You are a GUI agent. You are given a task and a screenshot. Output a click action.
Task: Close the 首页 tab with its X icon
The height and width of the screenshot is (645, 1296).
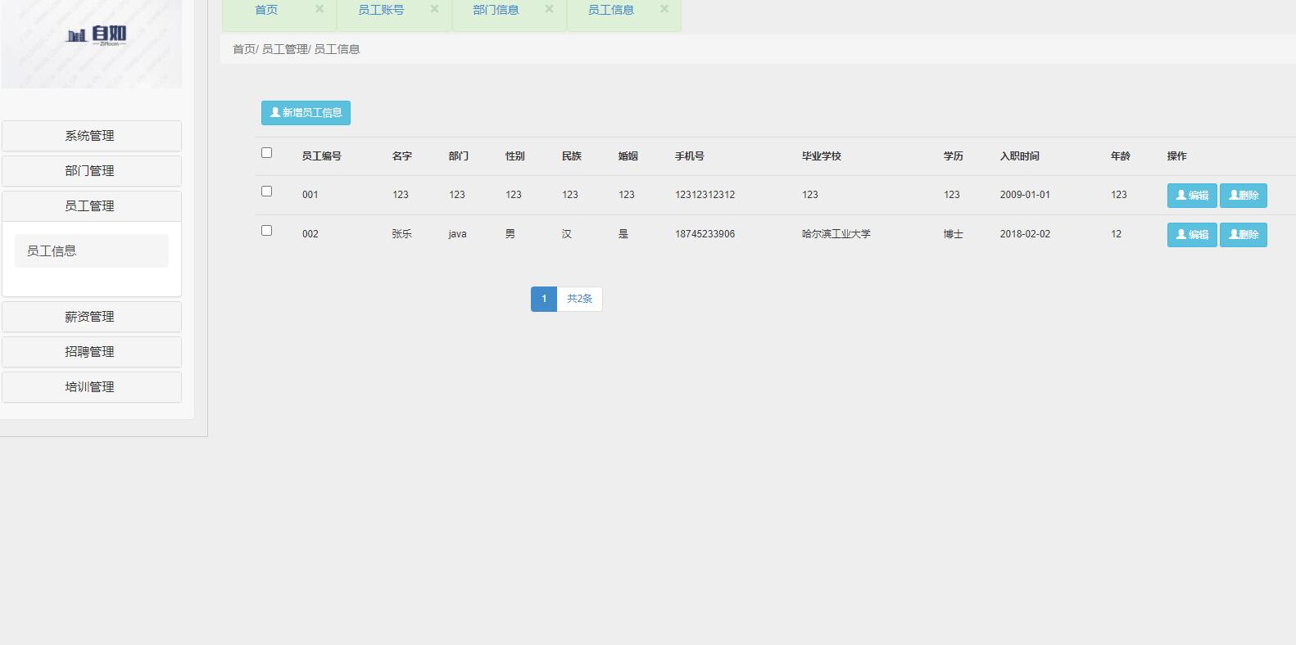point(319,9)
